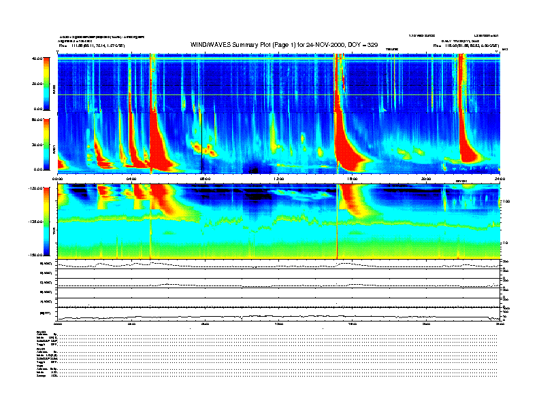539x416 pixels.
Task: Click the 16:00 label under RAD1 spectrogram
Action: point(353,179)
